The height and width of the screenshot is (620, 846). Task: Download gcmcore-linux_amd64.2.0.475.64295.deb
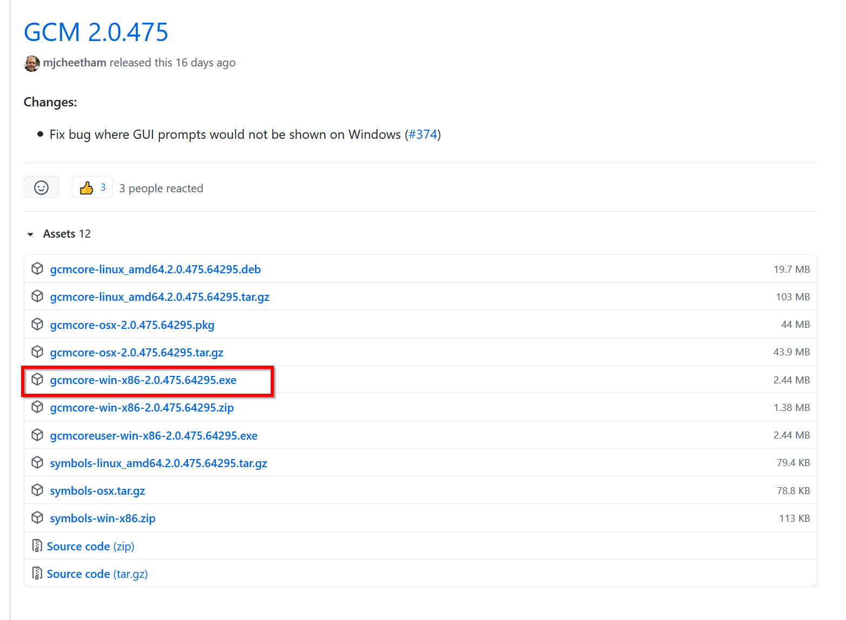tap(156, 269)
